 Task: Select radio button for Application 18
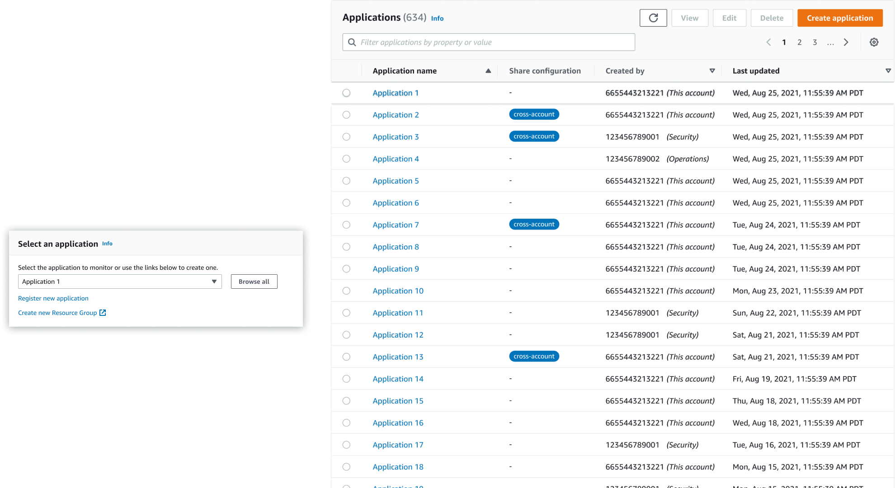tap(346, 467)
